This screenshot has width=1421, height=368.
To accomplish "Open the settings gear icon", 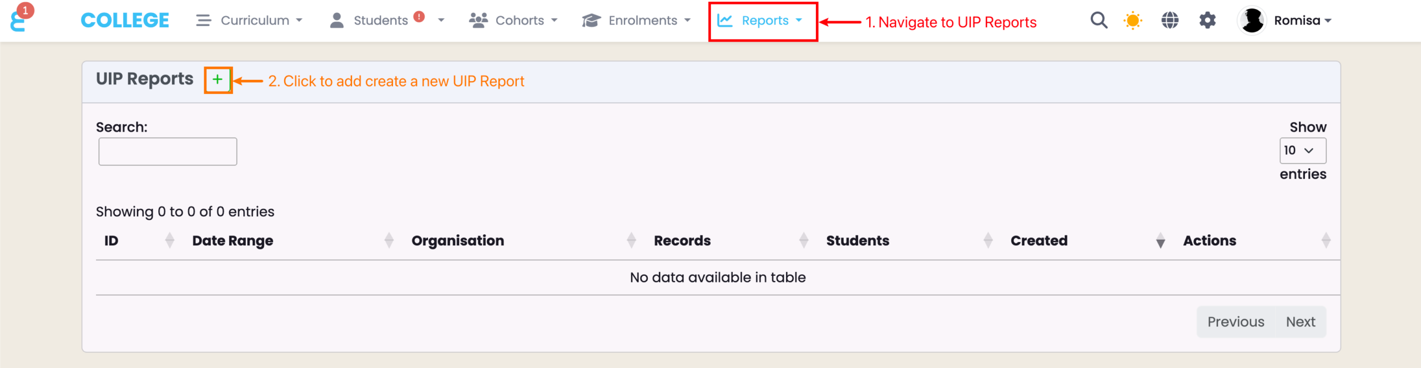I will pyautogui.click(x=1207, y=21).
